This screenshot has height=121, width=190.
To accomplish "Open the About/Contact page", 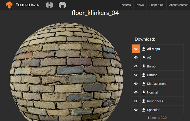I will pyautogui.click(x=178, y=5).
